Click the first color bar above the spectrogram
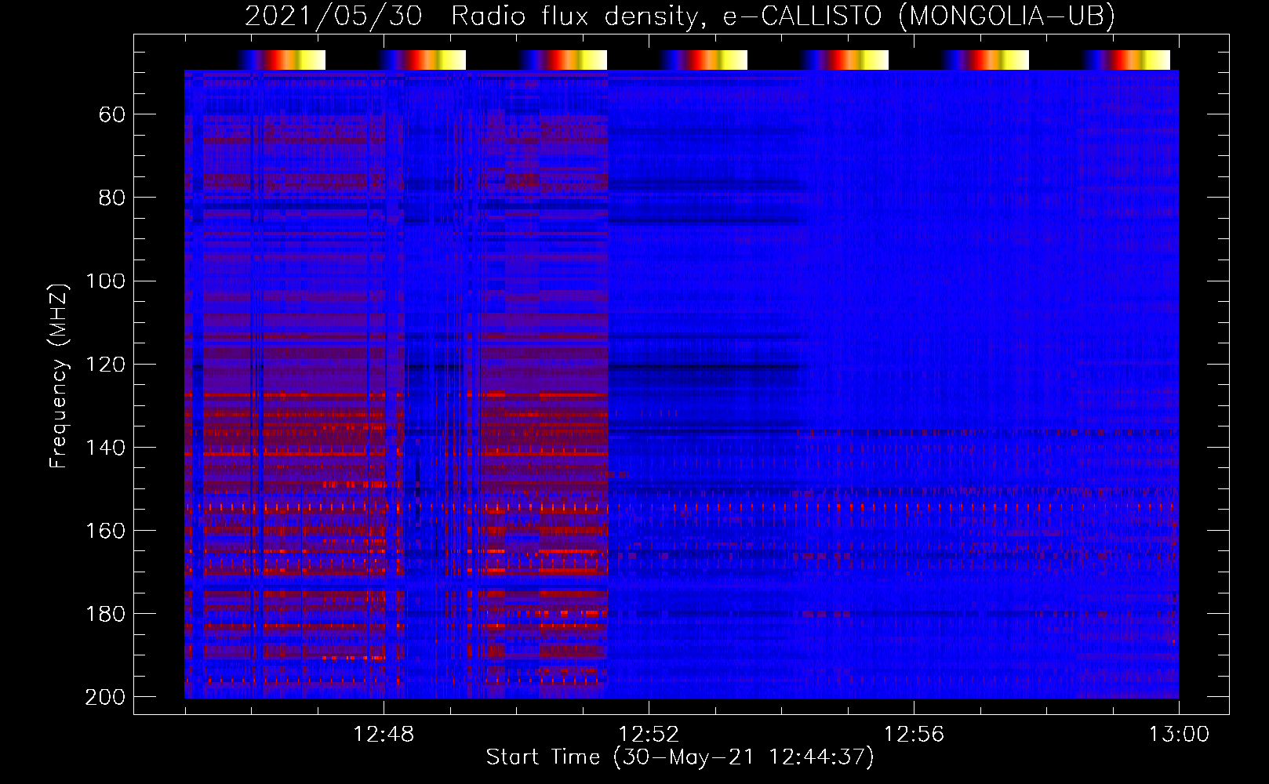The height and width of the screenshot is (784, 1269). click(x=281, y=60)
